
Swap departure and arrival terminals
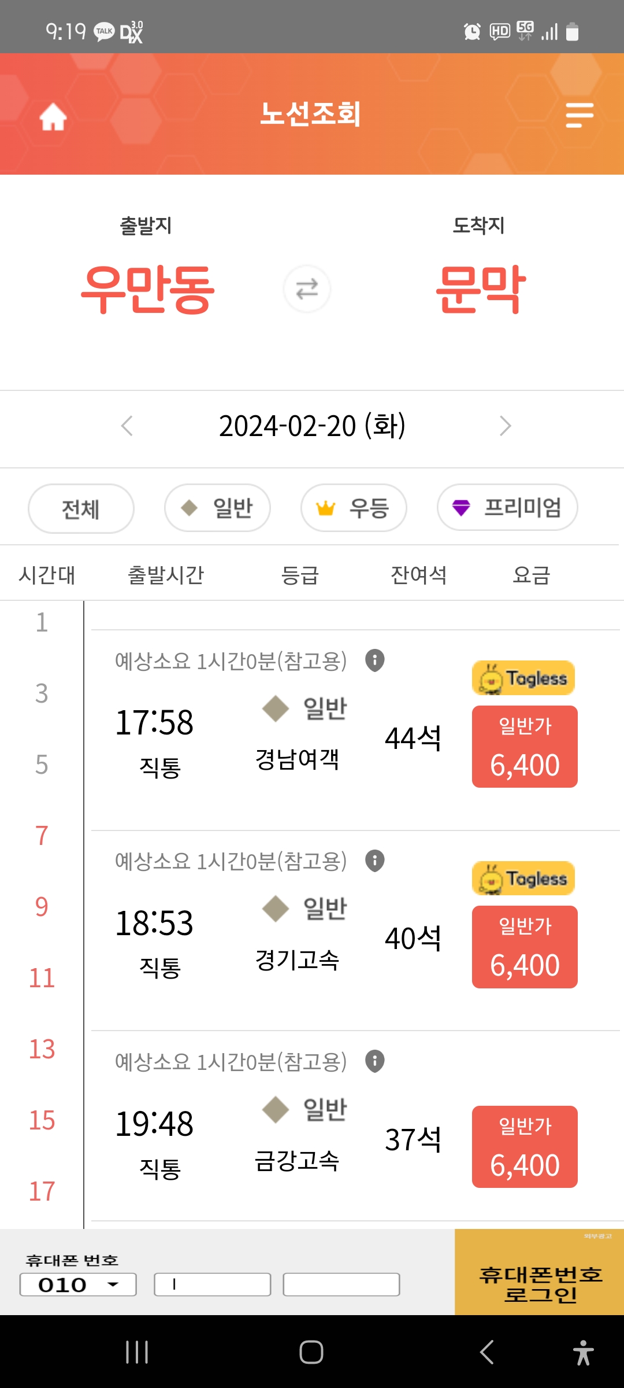point(307,289)
